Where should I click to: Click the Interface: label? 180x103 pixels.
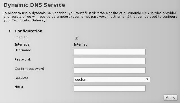coord(23,44)
